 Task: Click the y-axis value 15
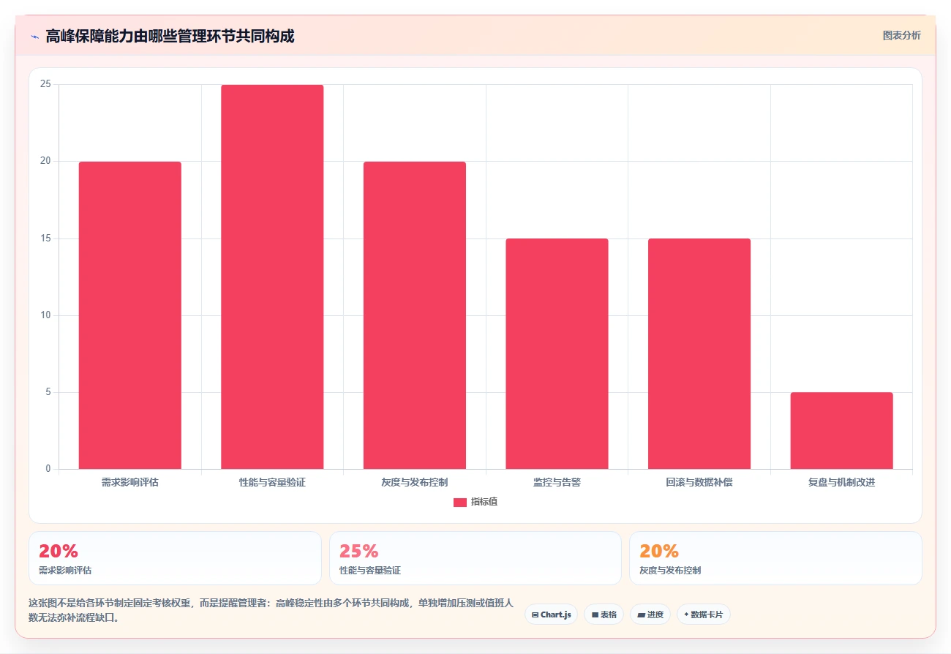45,238
